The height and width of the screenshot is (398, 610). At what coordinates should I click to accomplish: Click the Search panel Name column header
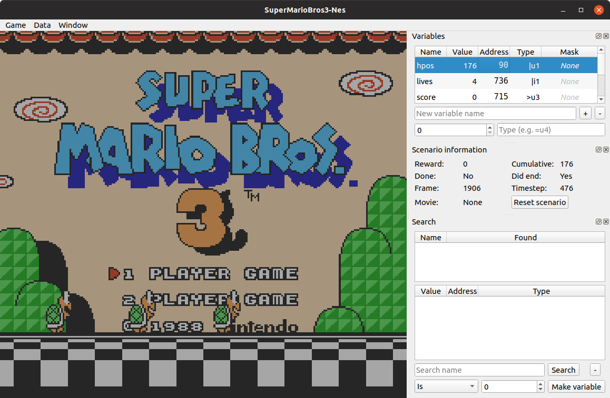coord(431,238)
